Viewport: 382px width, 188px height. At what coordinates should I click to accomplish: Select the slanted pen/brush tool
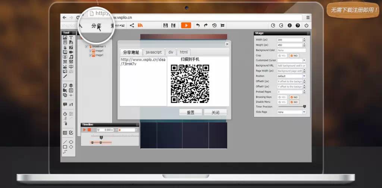click(x=65, y=76)
